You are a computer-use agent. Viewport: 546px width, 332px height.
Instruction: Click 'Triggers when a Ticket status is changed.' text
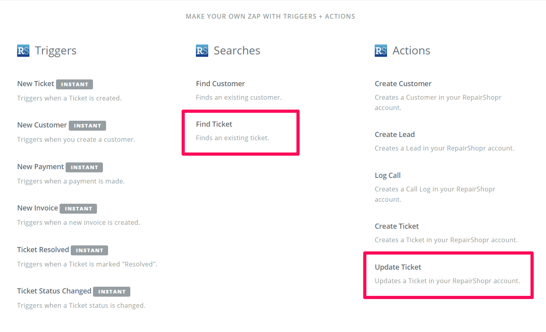click(81, 305)
